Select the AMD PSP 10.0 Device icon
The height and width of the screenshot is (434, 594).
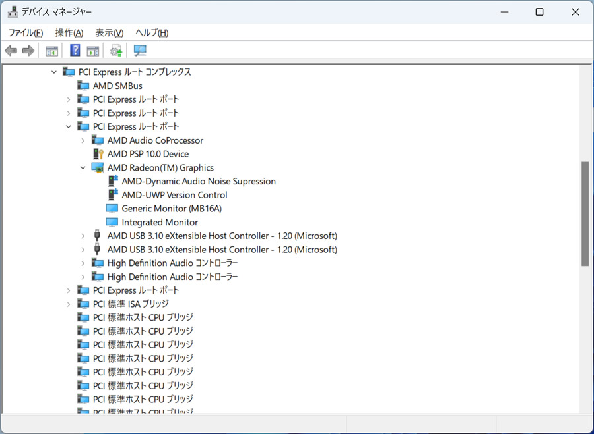click(98, 154)
